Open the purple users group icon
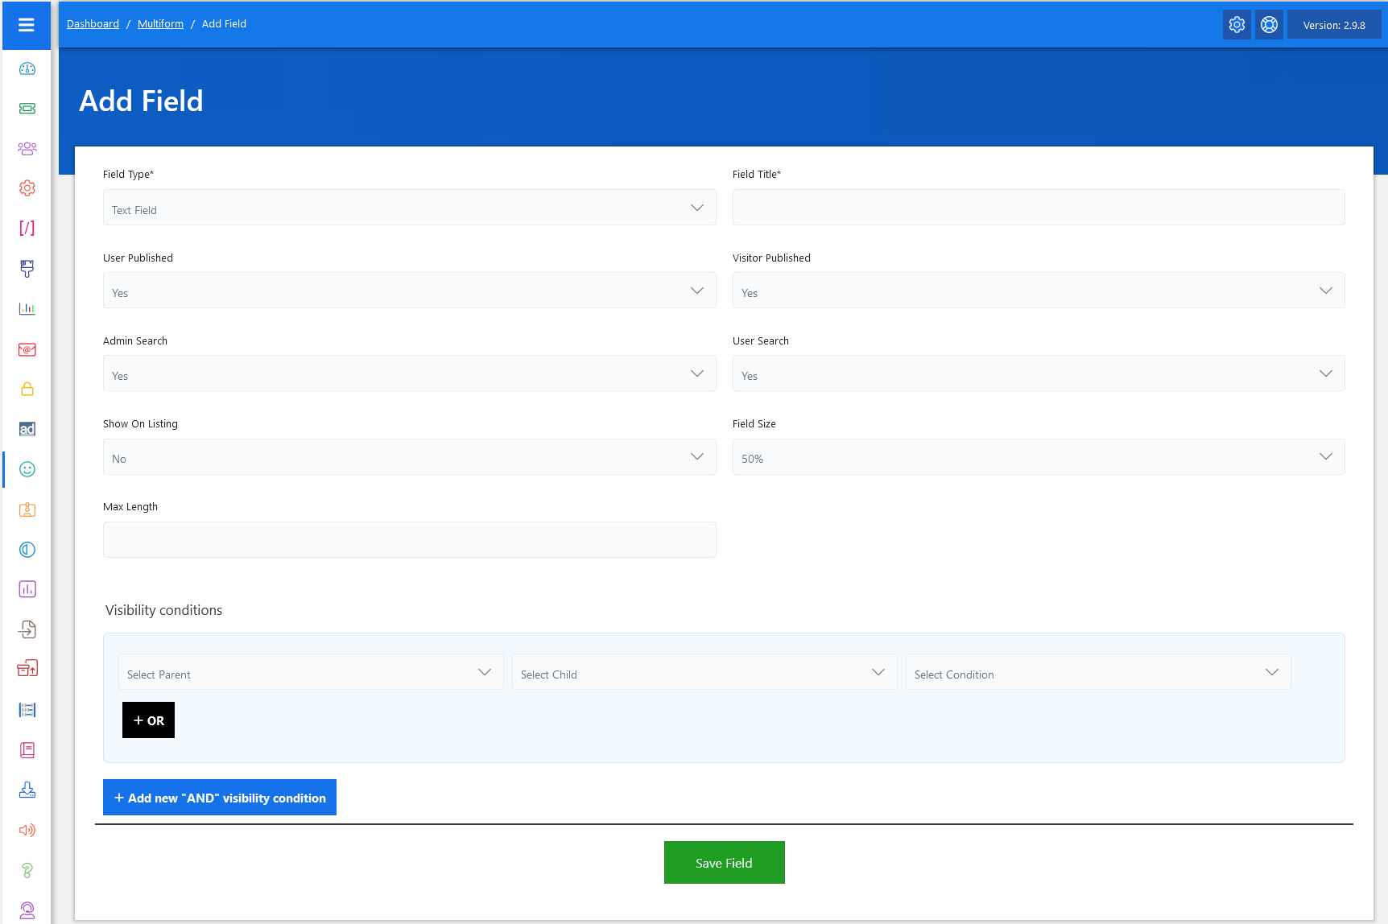 pyautogui.click(x=27, y=148)
